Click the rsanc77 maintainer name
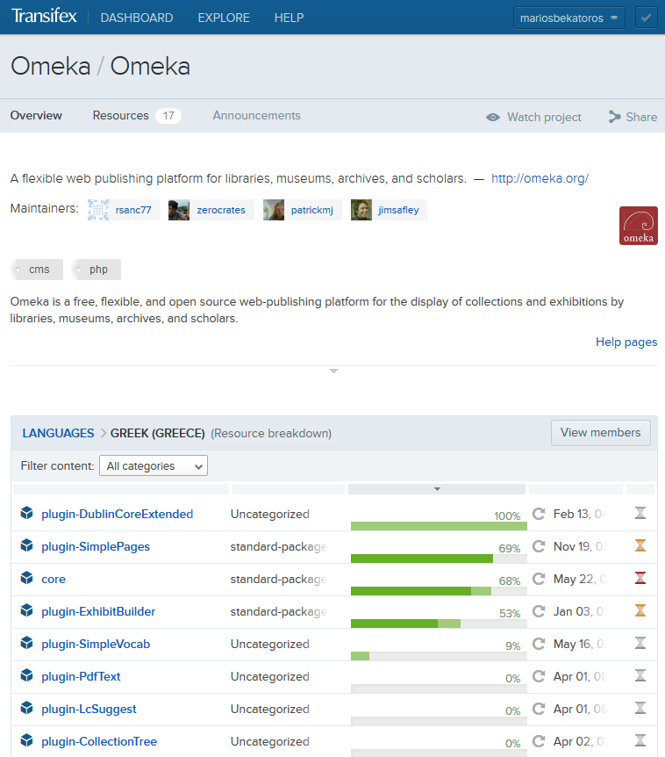This screenshot has height=757, width=665. coord(133,210)
